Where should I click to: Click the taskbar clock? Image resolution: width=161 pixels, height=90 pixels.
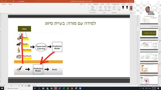point(154,88)
